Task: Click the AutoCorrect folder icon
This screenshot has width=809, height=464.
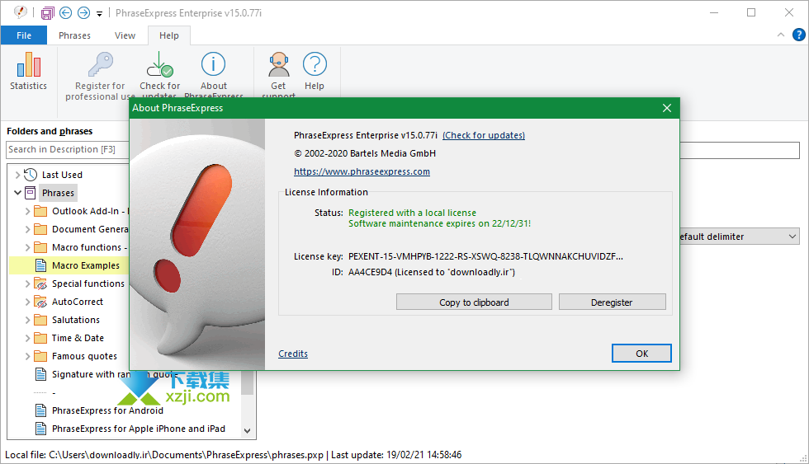Action: [40, 302]
